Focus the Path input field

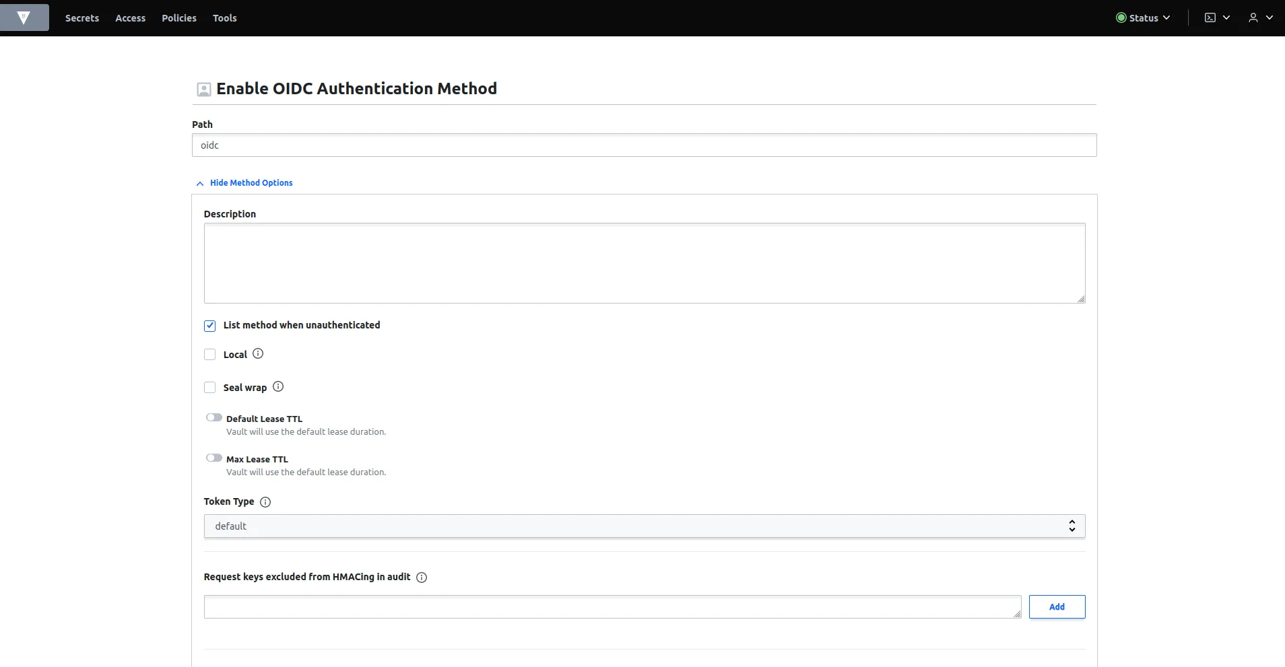point(645,145)
